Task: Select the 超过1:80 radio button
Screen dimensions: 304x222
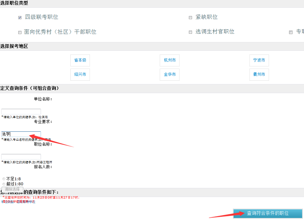Action: click(4, 184)
